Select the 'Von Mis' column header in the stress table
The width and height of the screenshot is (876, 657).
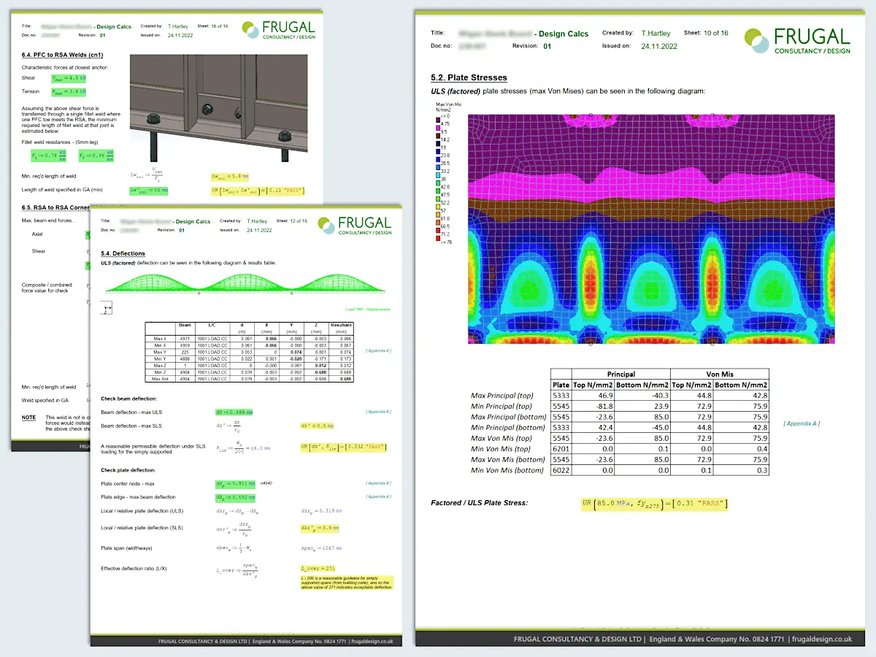(721, 374)
